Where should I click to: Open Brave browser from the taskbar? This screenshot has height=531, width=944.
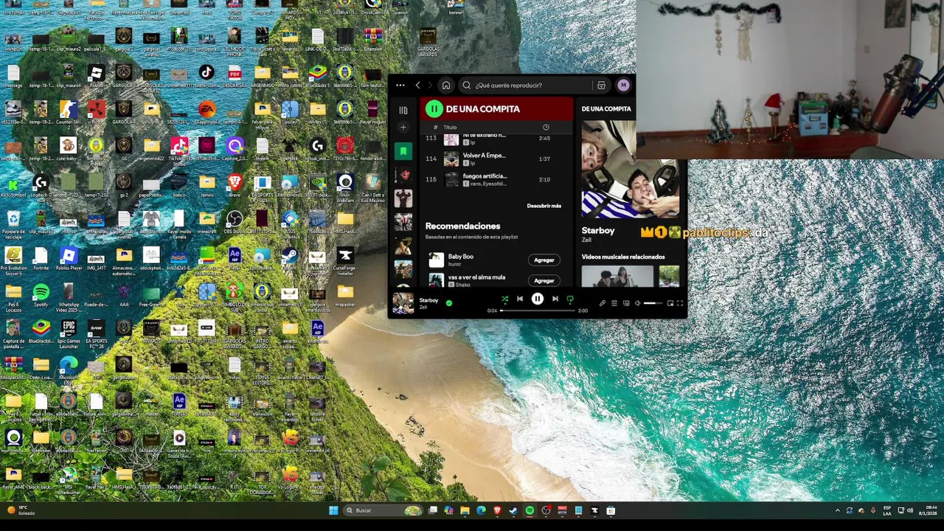[497, 510]
